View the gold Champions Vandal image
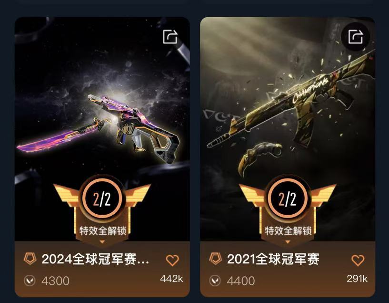Viewport: 389px width, 303px height. (291, 98)
